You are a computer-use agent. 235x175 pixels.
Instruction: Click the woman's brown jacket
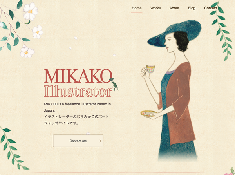click(x=177, y=103)
